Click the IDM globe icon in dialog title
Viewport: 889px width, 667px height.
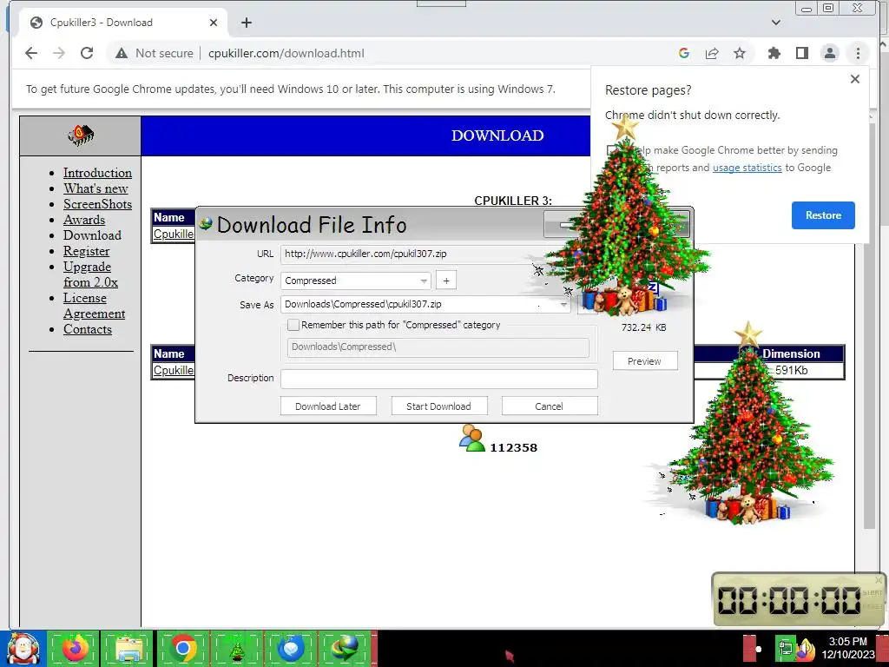pos(205,223)
